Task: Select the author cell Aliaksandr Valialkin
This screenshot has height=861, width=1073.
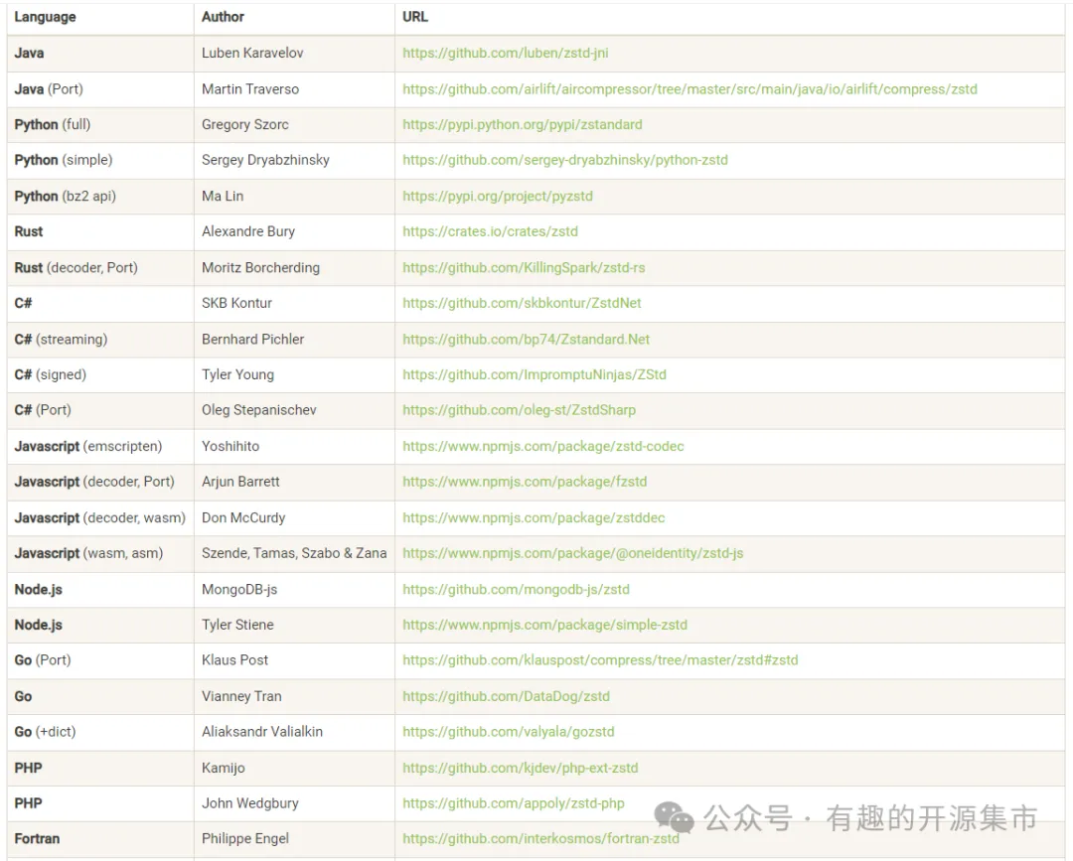Action: pyautogui.click(x=294, y=732)
